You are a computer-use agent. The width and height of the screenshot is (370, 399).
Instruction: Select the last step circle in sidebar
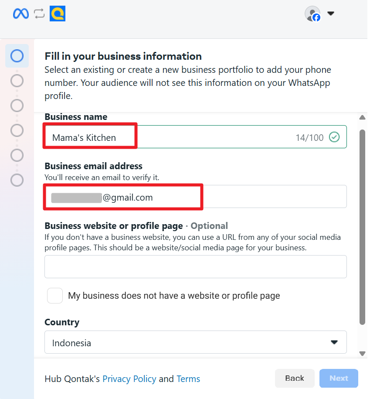pyautogui.click(x=17, y=180)
